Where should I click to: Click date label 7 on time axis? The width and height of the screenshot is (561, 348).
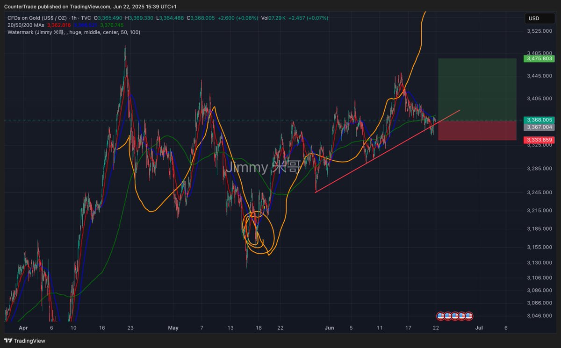pyautogui.click(x=201, y=328)
